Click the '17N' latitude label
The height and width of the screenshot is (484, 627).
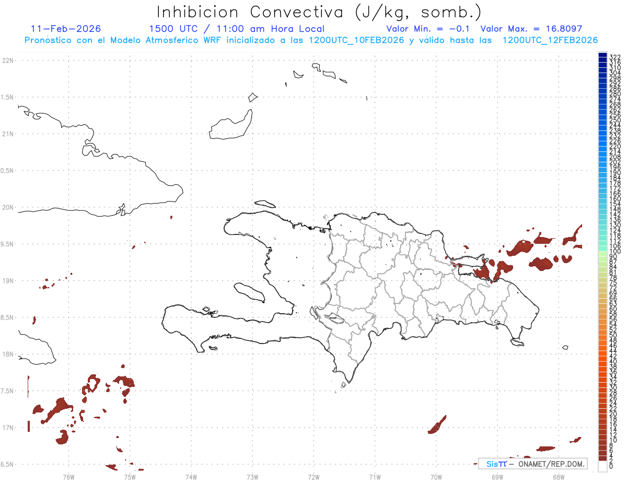pos(8,428)
